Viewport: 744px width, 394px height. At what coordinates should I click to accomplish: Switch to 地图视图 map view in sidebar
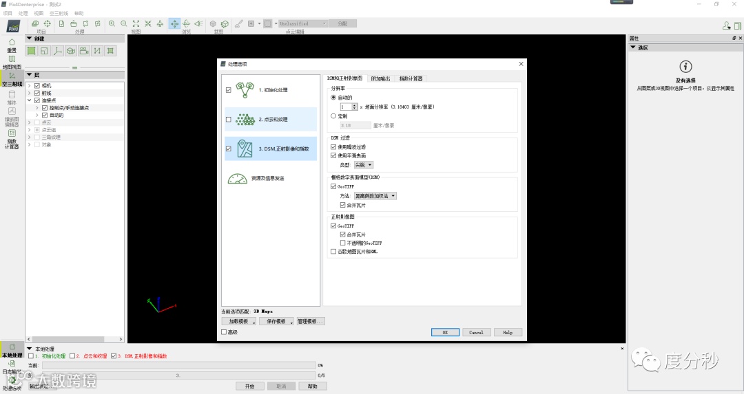point(12,62)
